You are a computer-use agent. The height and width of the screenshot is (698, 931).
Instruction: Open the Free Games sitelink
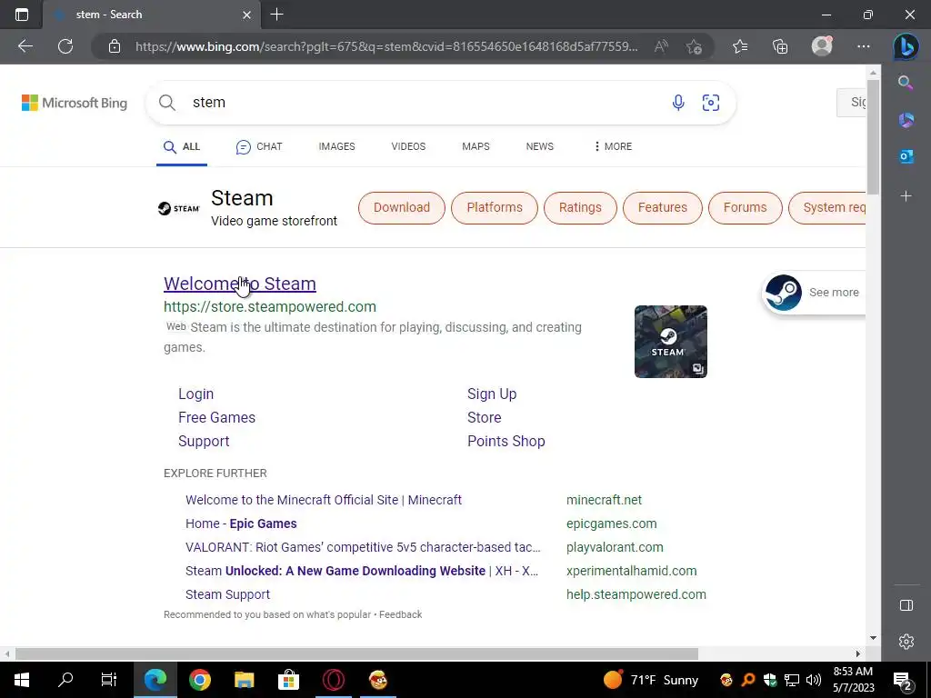(x=216, y=418)
